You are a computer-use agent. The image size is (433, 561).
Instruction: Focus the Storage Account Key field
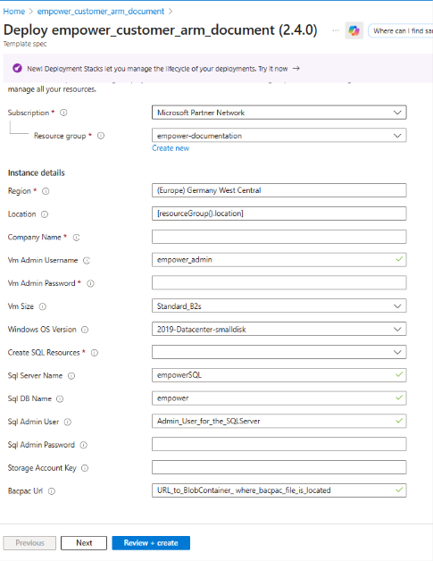[279, 467]
